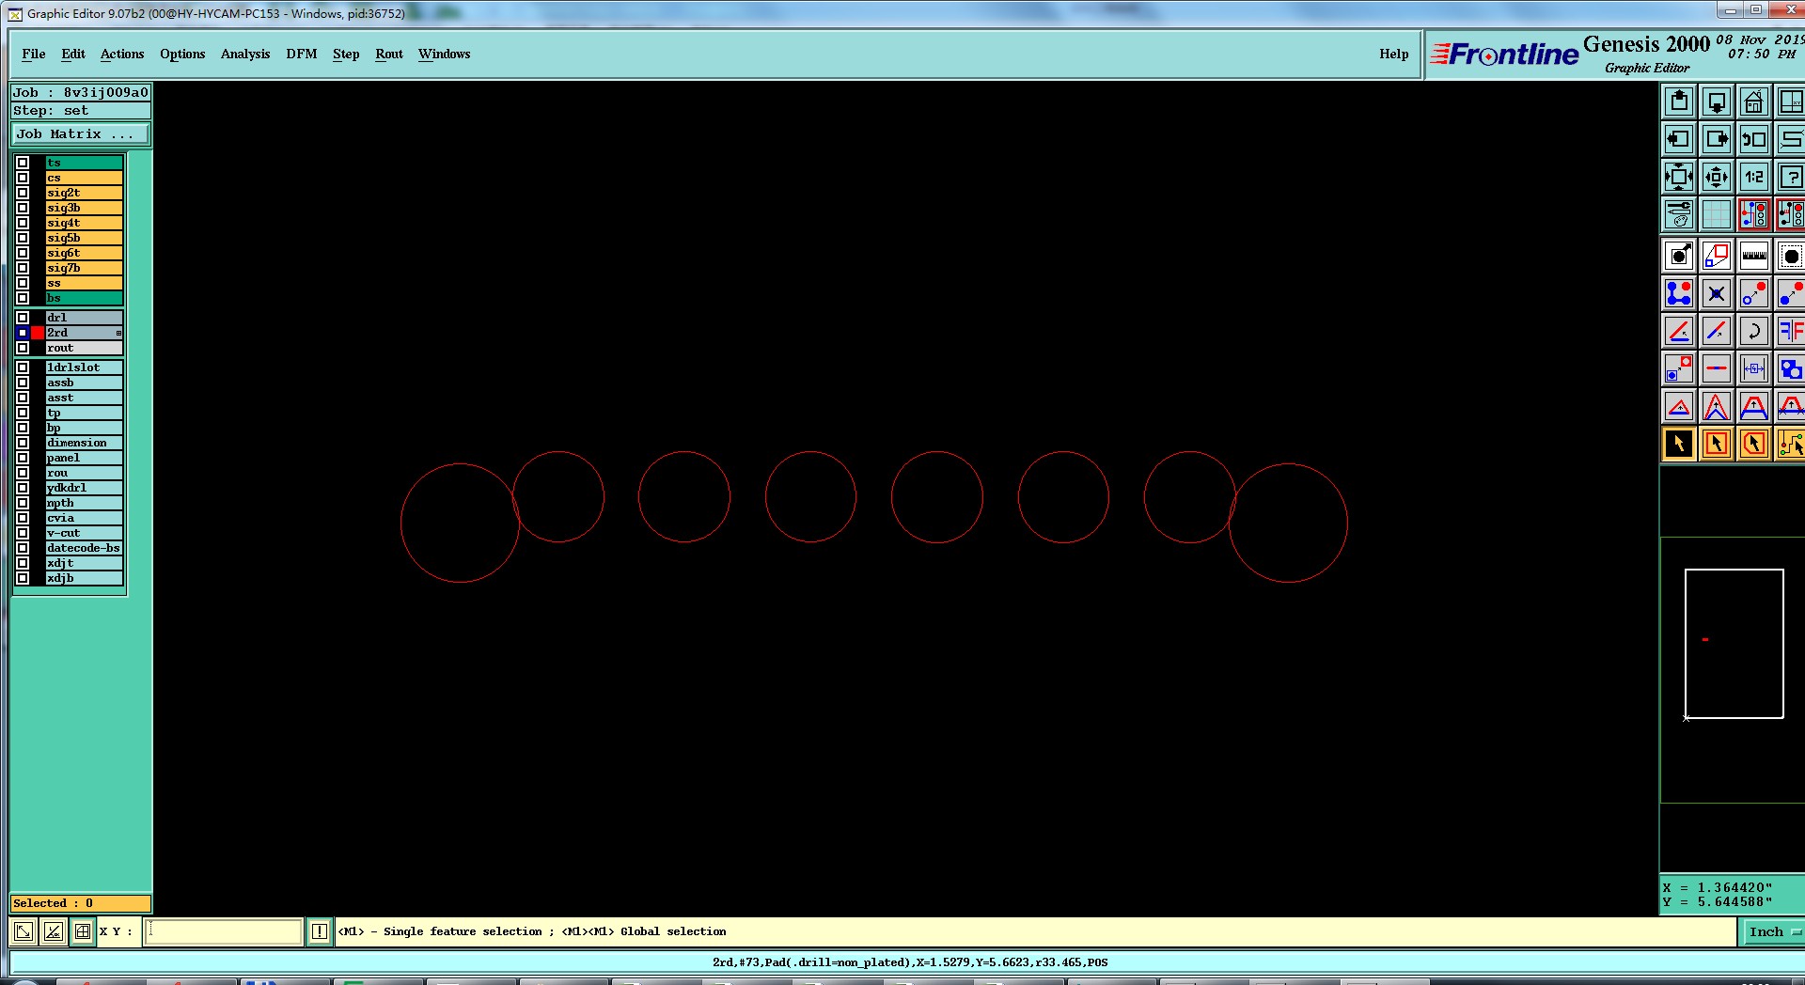
Task: Click the diagonal arrow box icon near X Y
Action: pos(24,931)
